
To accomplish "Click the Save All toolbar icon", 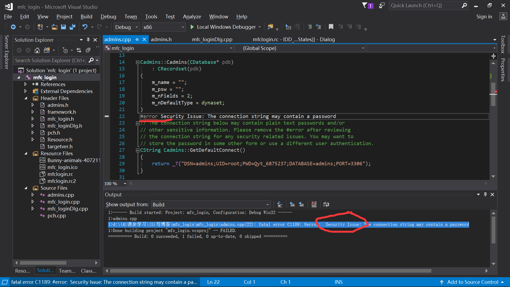I will (x=72, y=27).
